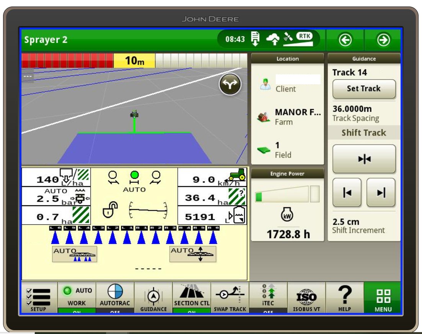The width and height of the screenshot is (422, 334).
Task: Toggle spray section R6 nozzle
Action: pos(213,235)
